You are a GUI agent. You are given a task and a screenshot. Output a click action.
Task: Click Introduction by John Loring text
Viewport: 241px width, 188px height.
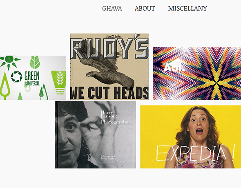(x=109, y=157)
